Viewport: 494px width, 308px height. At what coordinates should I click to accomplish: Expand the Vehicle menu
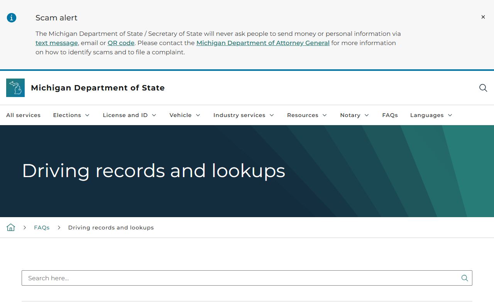point(185,115)
